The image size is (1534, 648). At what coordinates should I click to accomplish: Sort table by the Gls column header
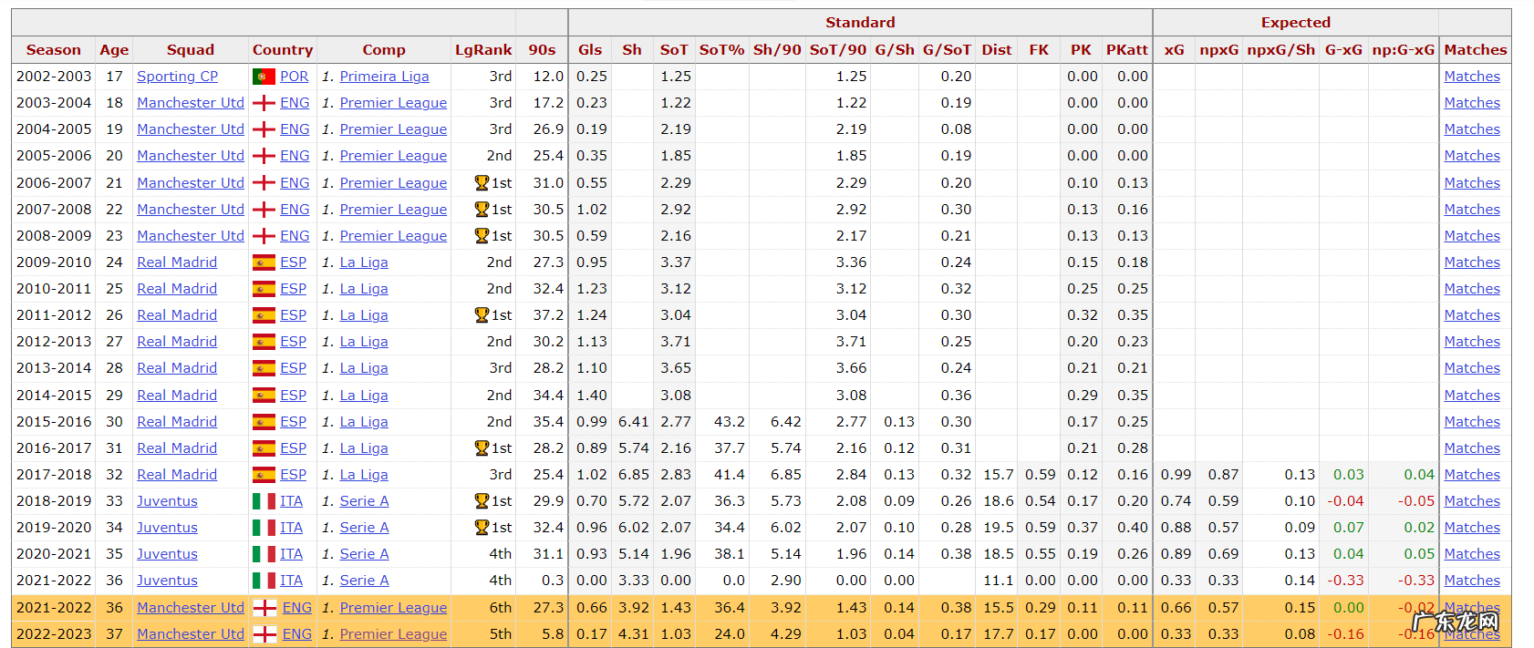point(590,50)
